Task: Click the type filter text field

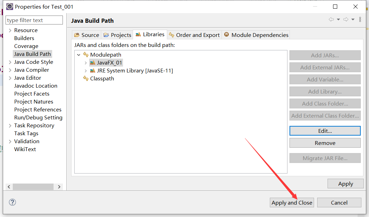Action: (34, 20)
